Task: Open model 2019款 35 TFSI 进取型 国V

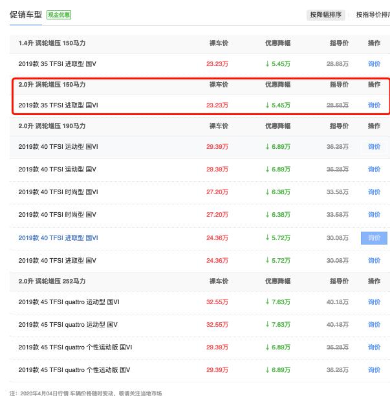Action: (58, 64)
